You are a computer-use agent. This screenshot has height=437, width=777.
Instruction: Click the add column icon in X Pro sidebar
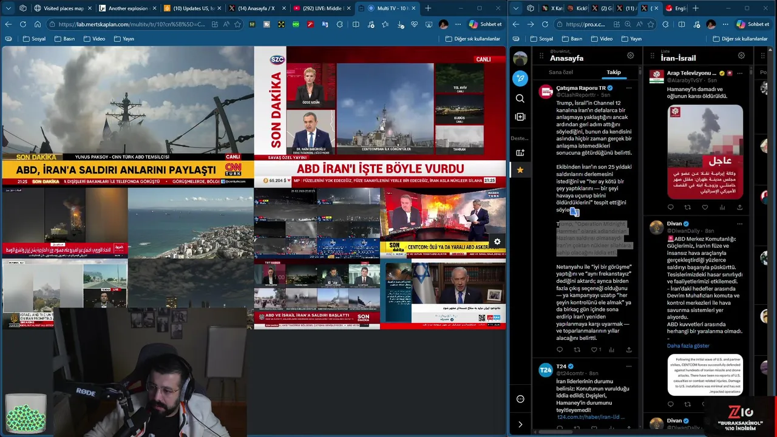coord(520,117)
